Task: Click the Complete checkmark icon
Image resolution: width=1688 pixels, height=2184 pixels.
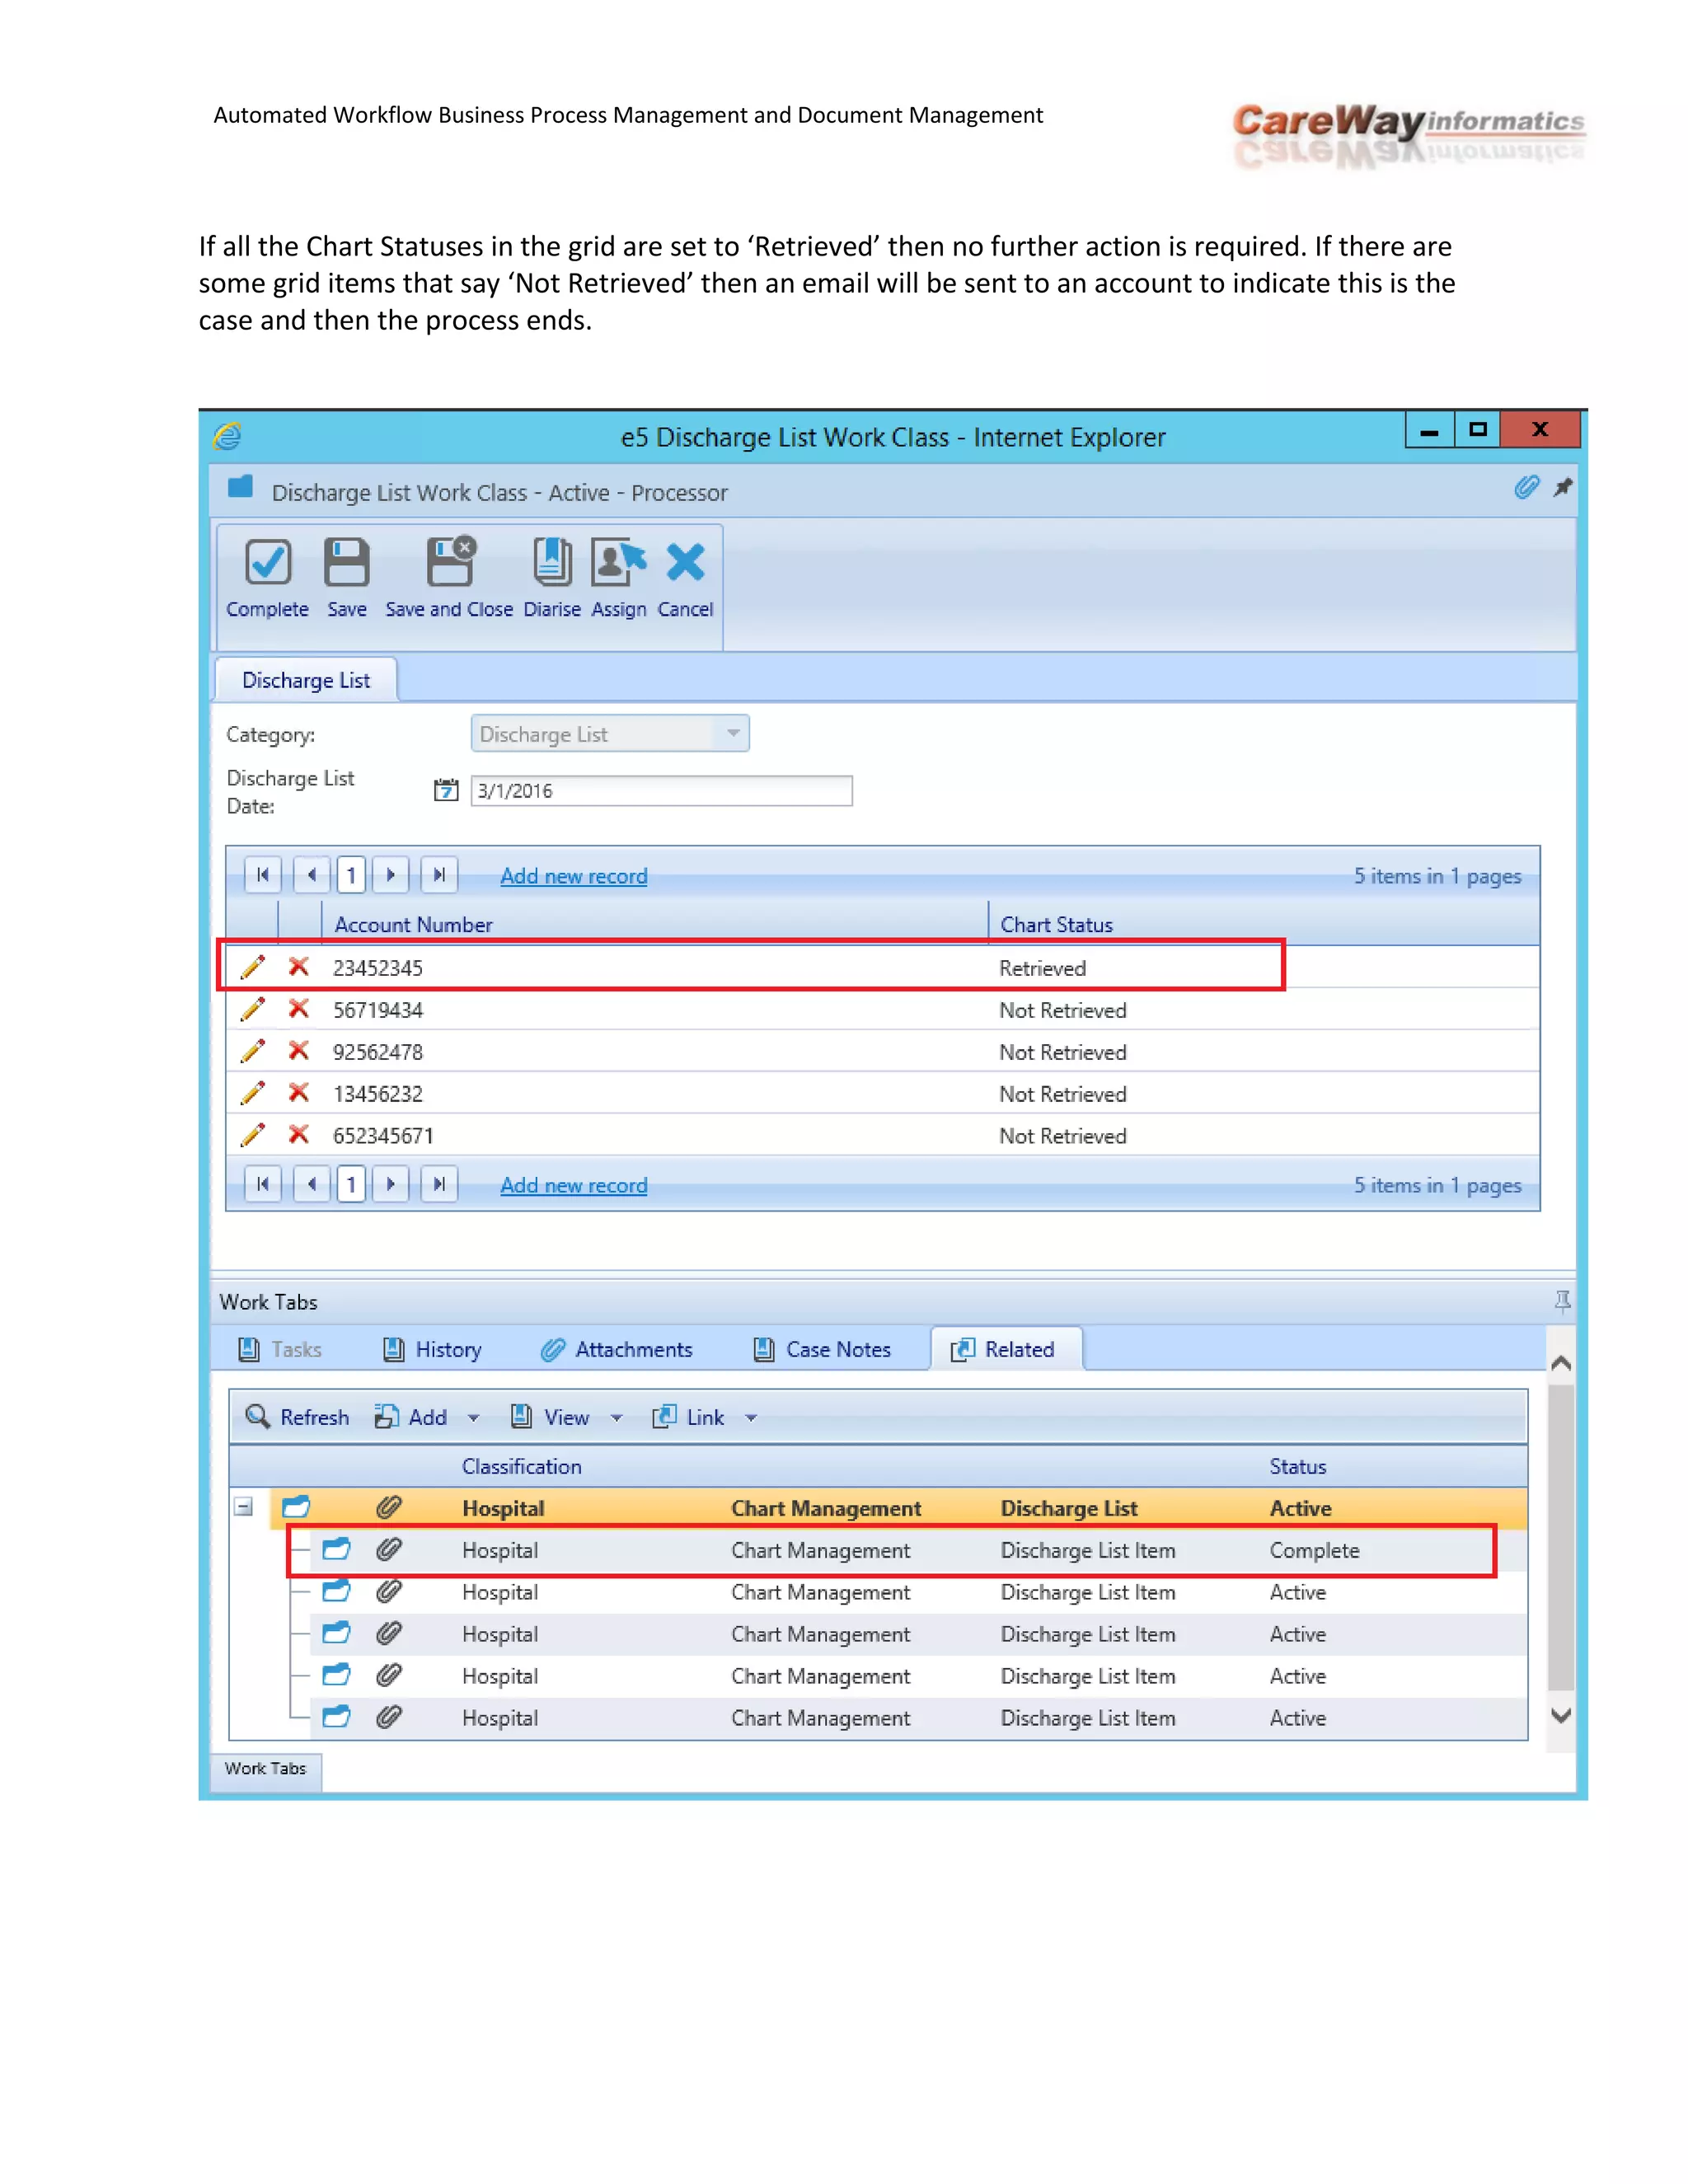Action: [x=267, y=562]
